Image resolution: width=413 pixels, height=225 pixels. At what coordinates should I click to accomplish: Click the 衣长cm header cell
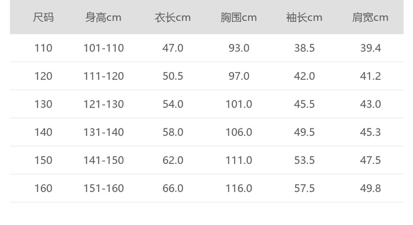coord(173,17)
